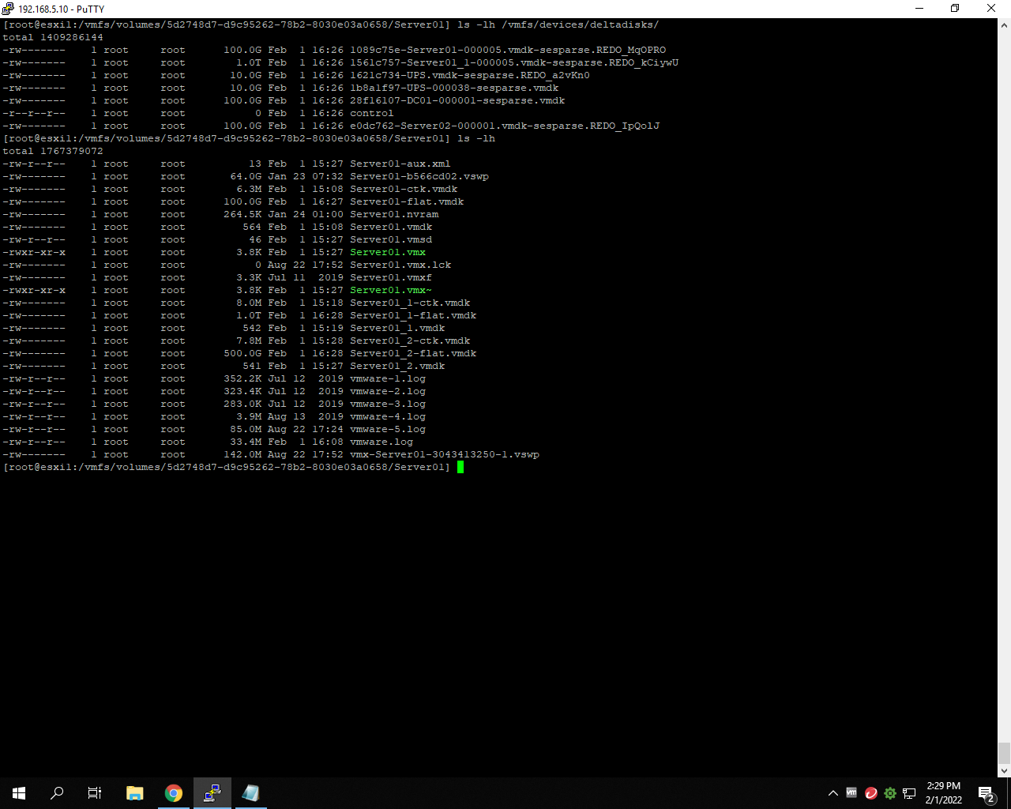Image resolution: width=1011 pixels, height=809 pixels.
Task: Open Action Center with 2 notifications
Action: click(987, 793)
